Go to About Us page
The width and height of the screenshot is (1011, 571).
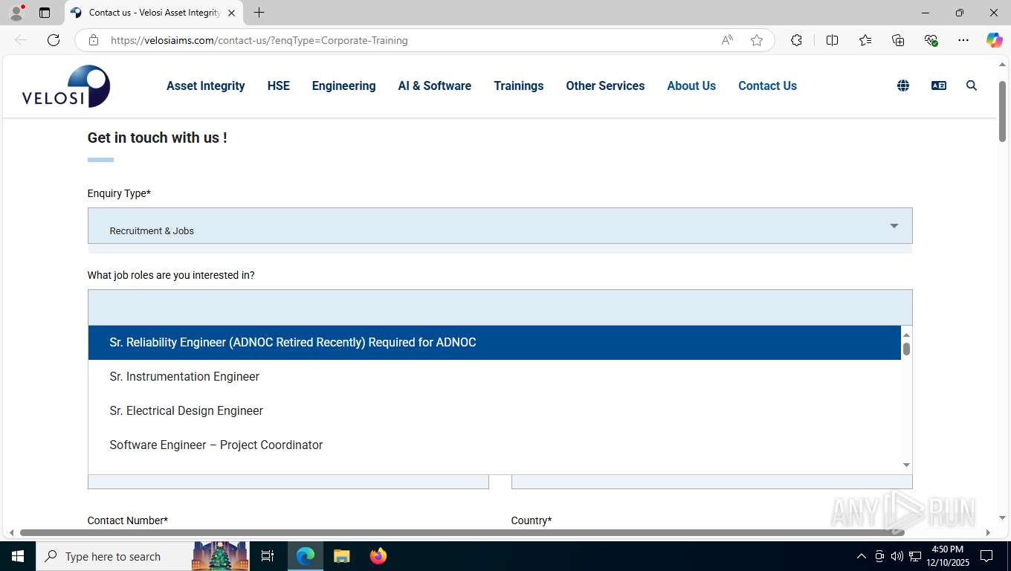691,86
